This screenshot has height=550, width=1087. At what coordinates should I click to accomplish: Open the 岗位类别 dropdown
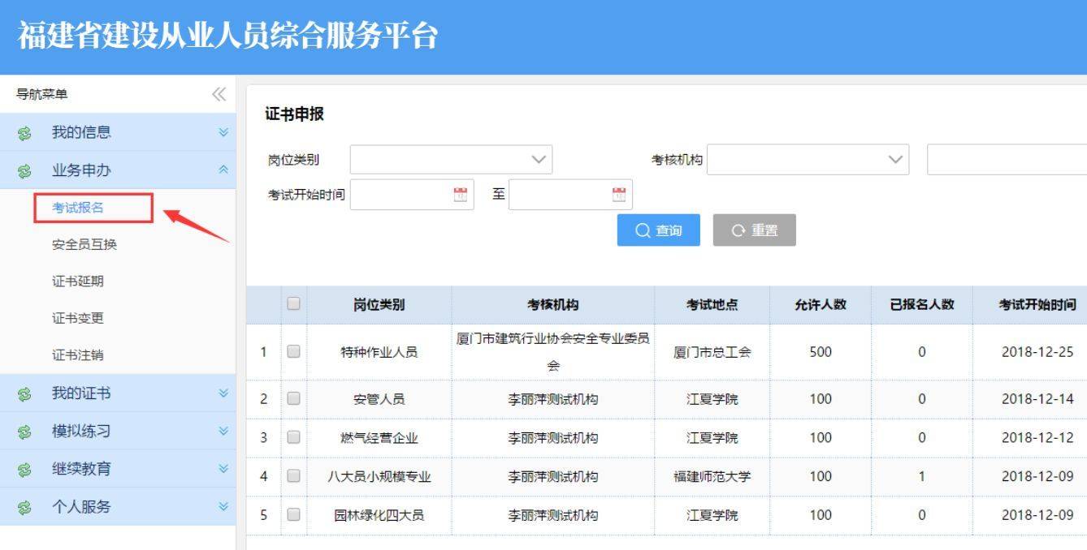(x=451, y=160)
